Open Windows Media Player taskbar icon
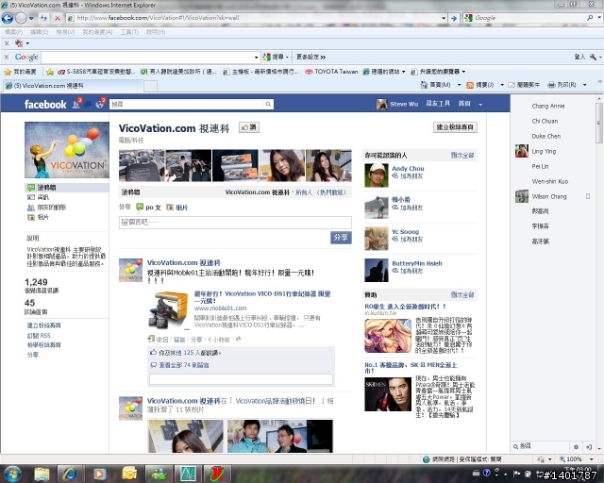This screenshot has width=604, height=483. tap(99, 474)
